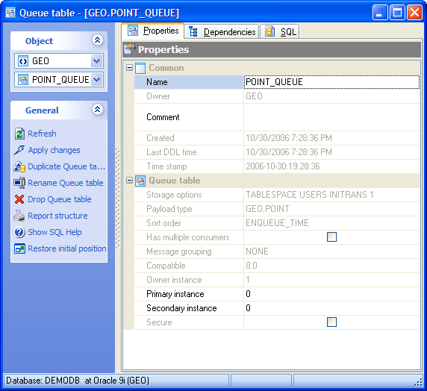Switch to the Dependencies tab

coord(222,32)
